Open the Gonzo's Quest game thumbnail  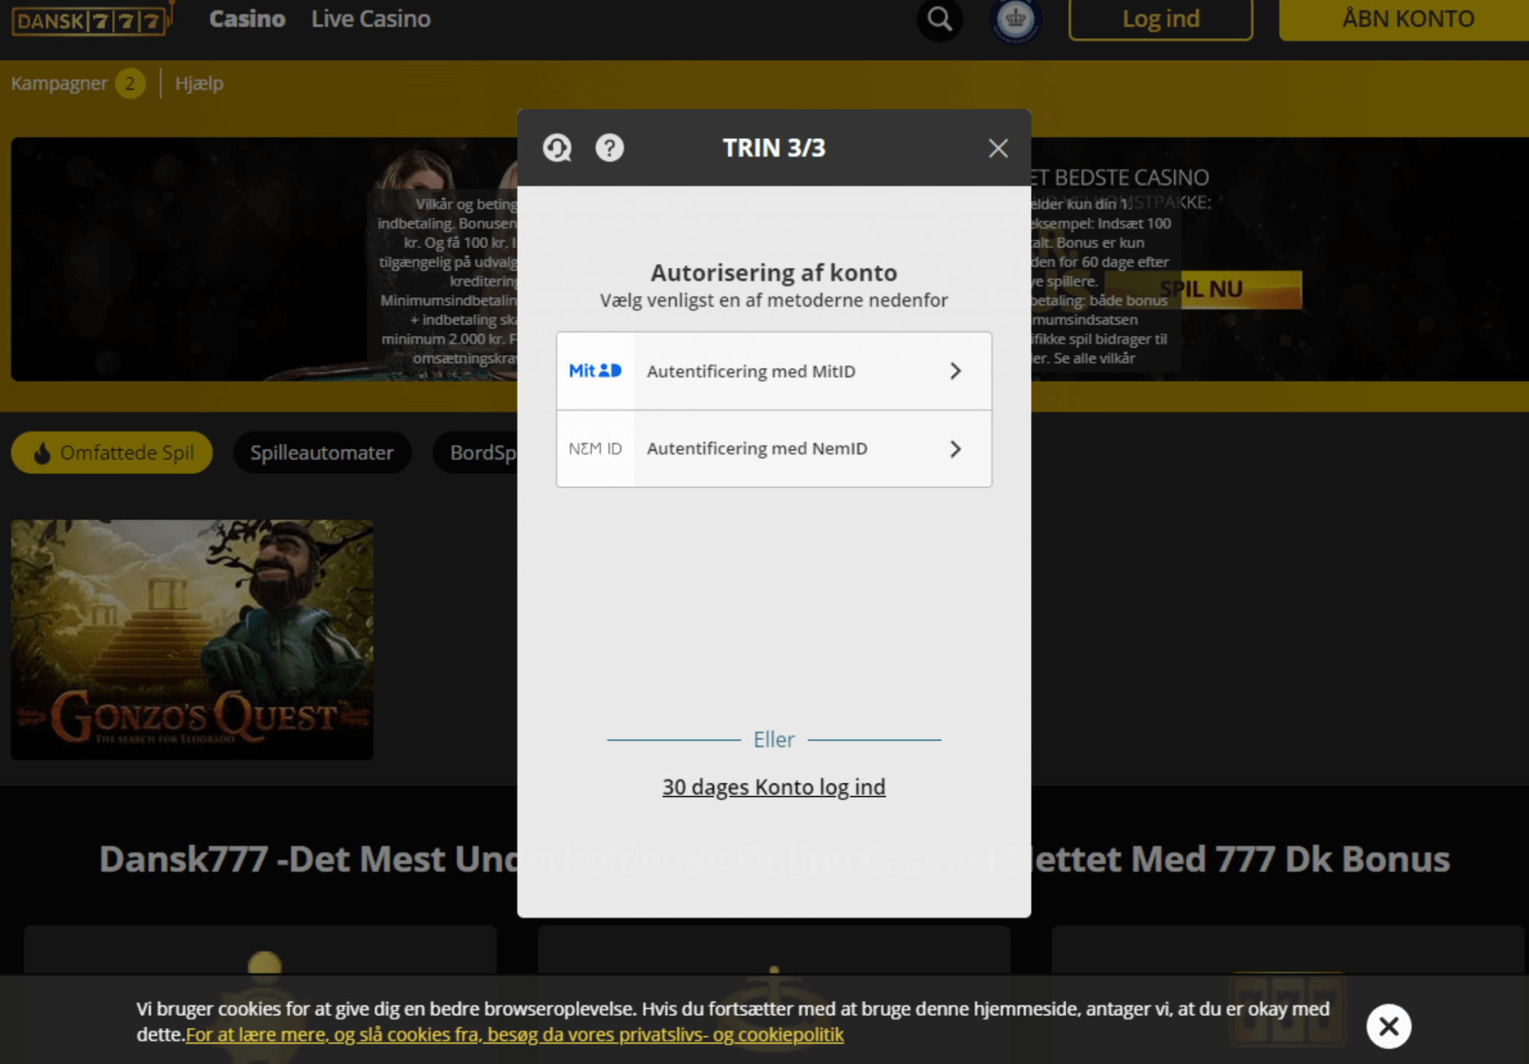(x=192, y=639)
